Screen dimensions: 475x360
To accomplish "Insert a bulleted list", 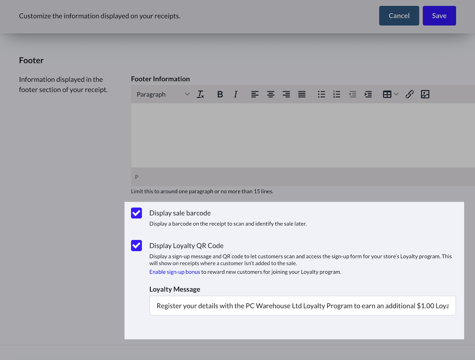I will coord(321,94).
